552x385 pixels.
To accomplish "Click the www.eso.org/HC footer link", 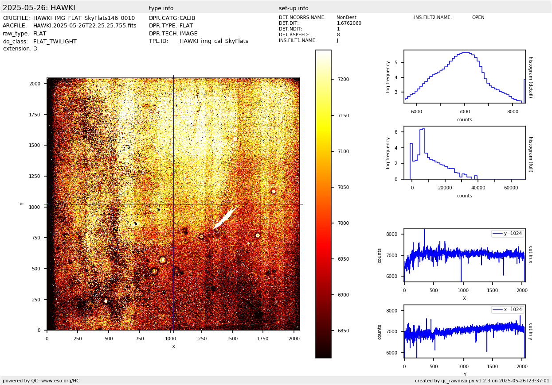I will click(x=60, y=381).
